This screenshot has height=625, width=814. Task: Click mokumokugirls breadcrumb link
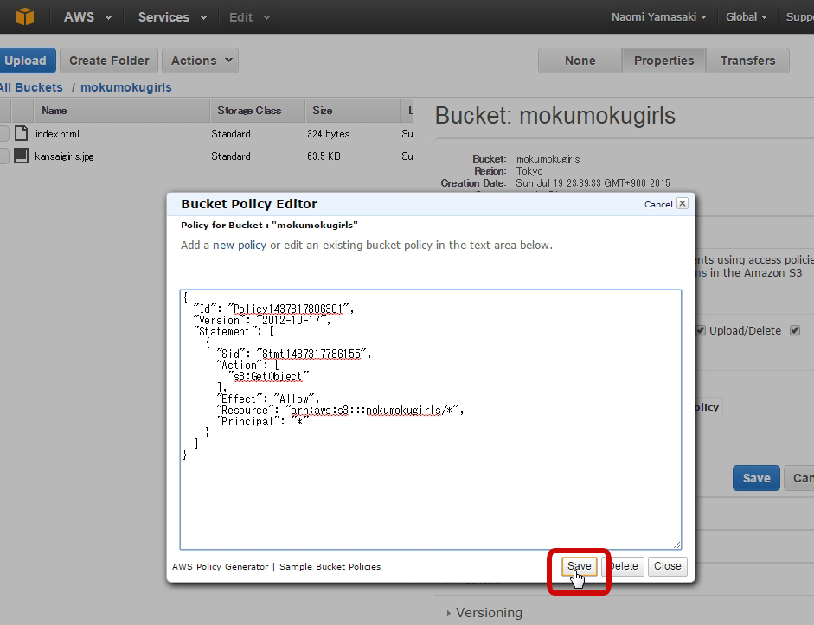coord(126,87)
